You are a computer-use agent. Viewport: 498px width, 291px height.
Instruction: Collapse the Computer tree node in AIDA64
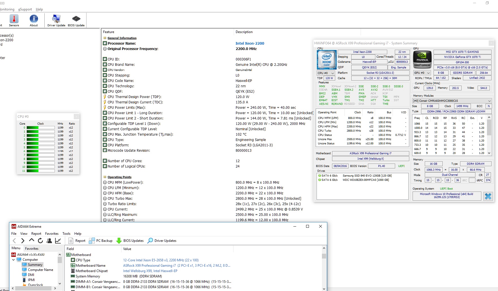(x=13, y=260)
